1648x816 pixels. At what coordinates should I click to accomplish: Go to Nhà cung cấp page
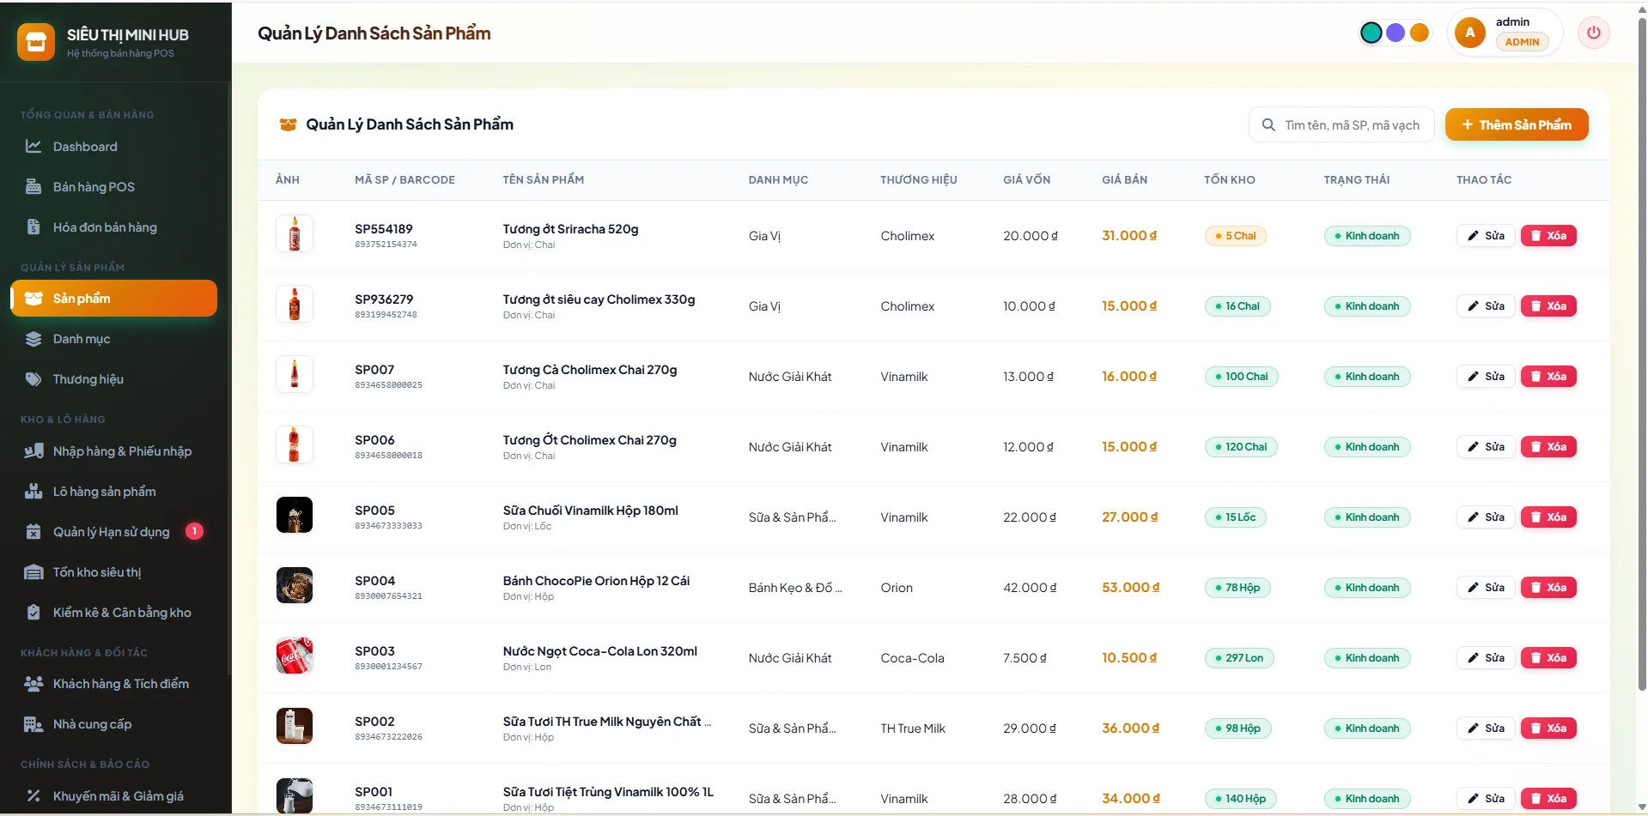[113, 724]
